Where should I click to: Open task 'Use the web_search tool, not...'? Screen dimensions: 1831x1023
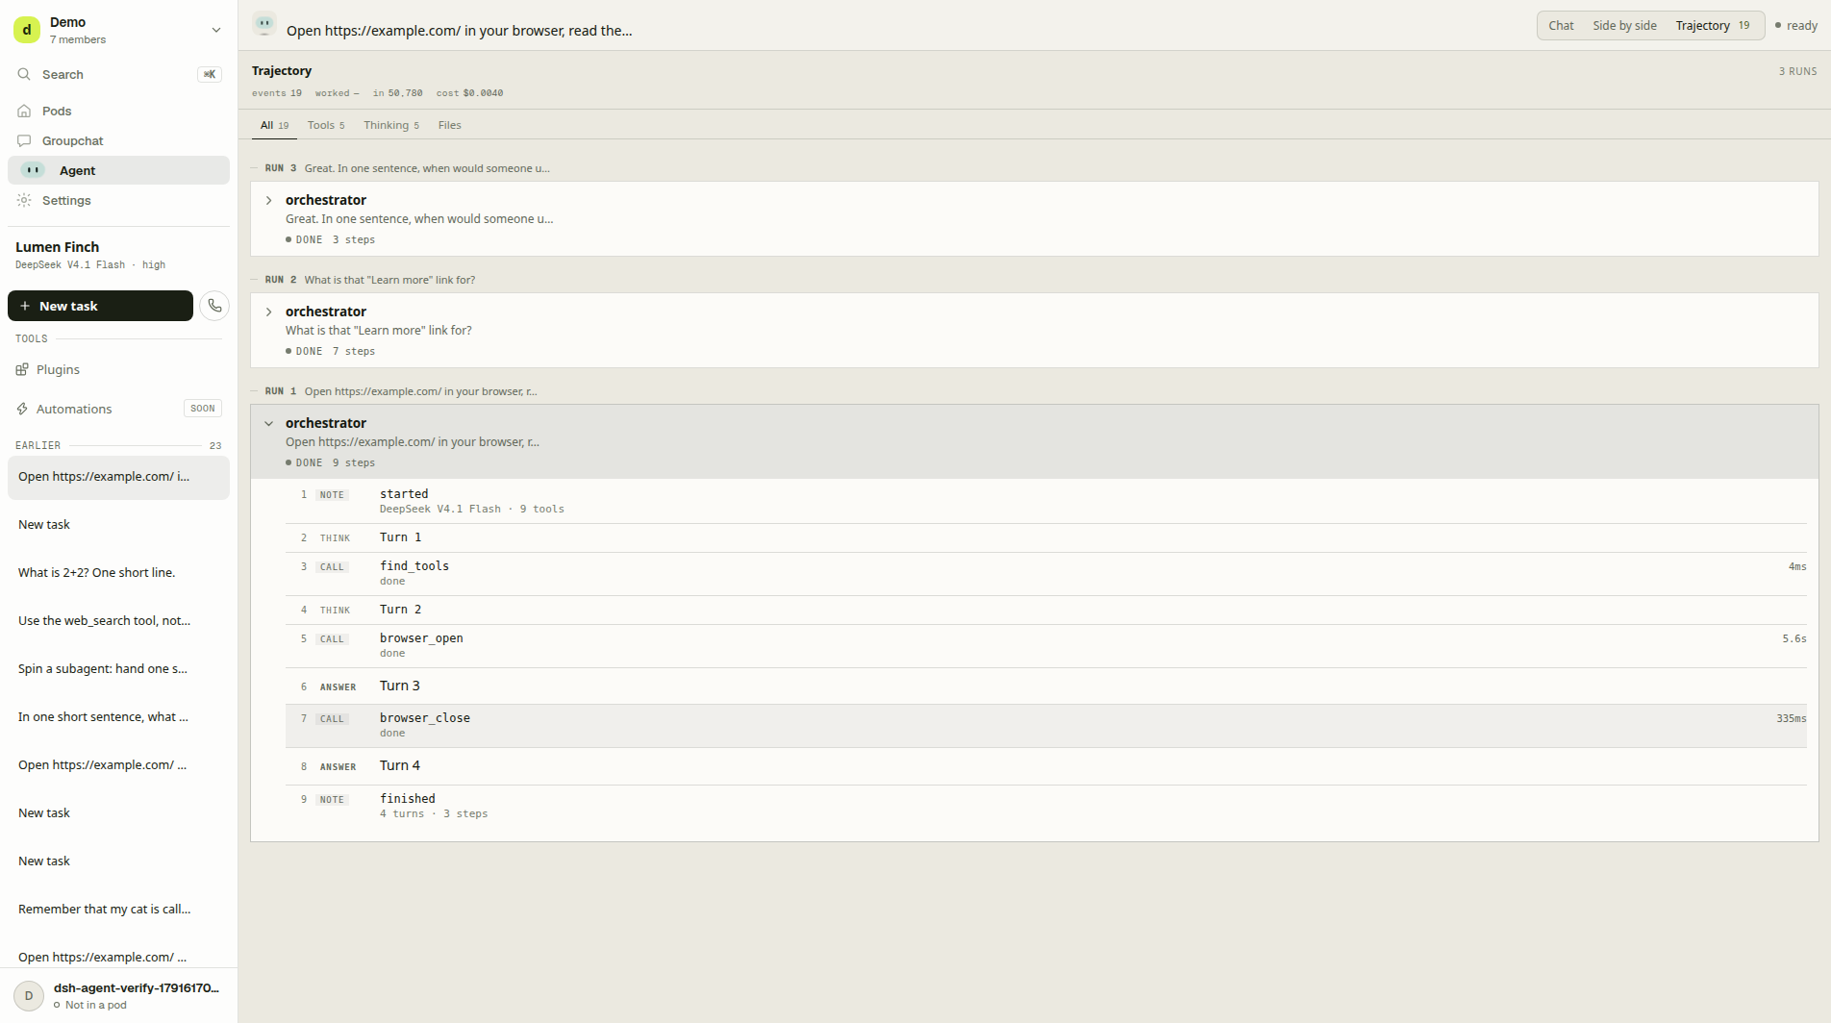(x=118, y=620)
